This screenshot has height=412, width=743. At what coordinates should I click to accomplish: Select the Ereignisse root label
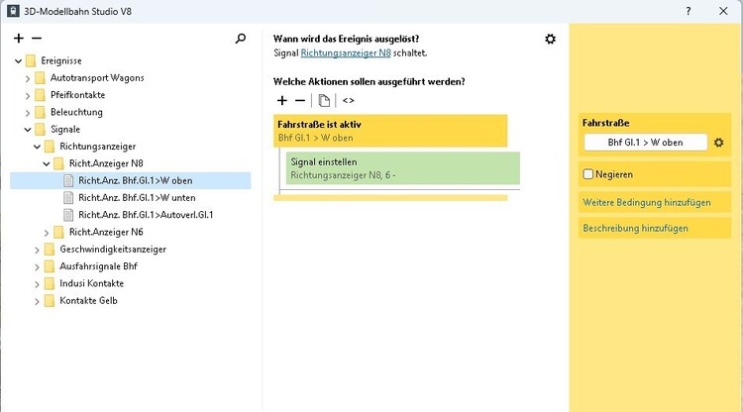point(61,60)
